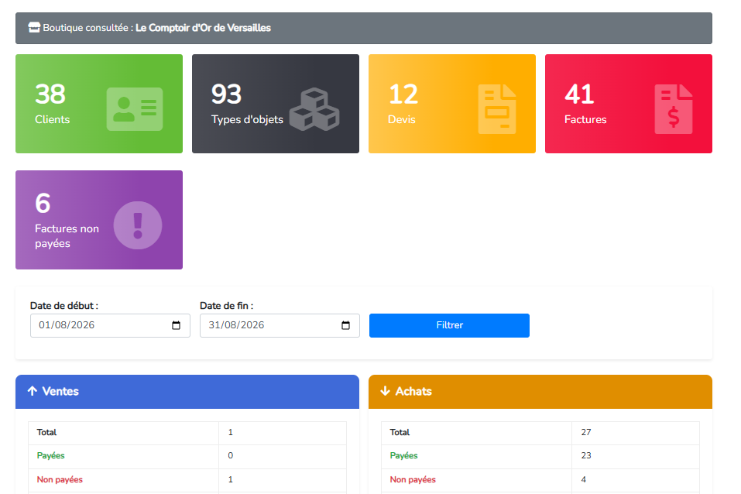Open calendar picker for Date de fin
741x494 pixels.
click(346, 325)
